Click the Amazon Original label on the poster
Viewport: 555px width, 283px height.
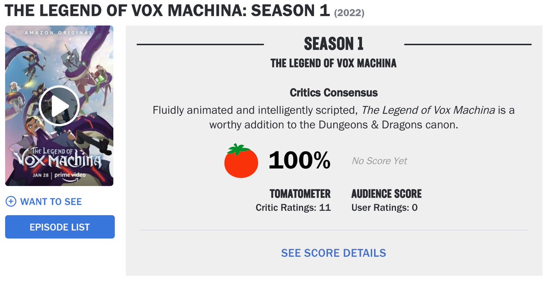(59, 33)
